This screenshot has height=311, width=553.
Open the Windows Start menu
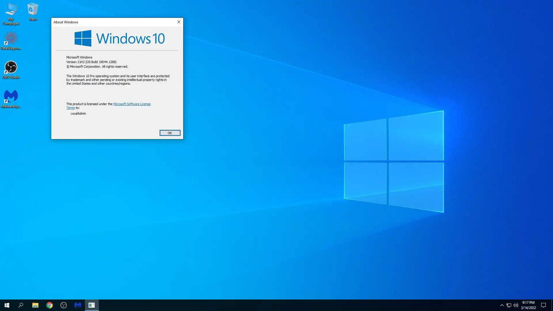[7, 305]
